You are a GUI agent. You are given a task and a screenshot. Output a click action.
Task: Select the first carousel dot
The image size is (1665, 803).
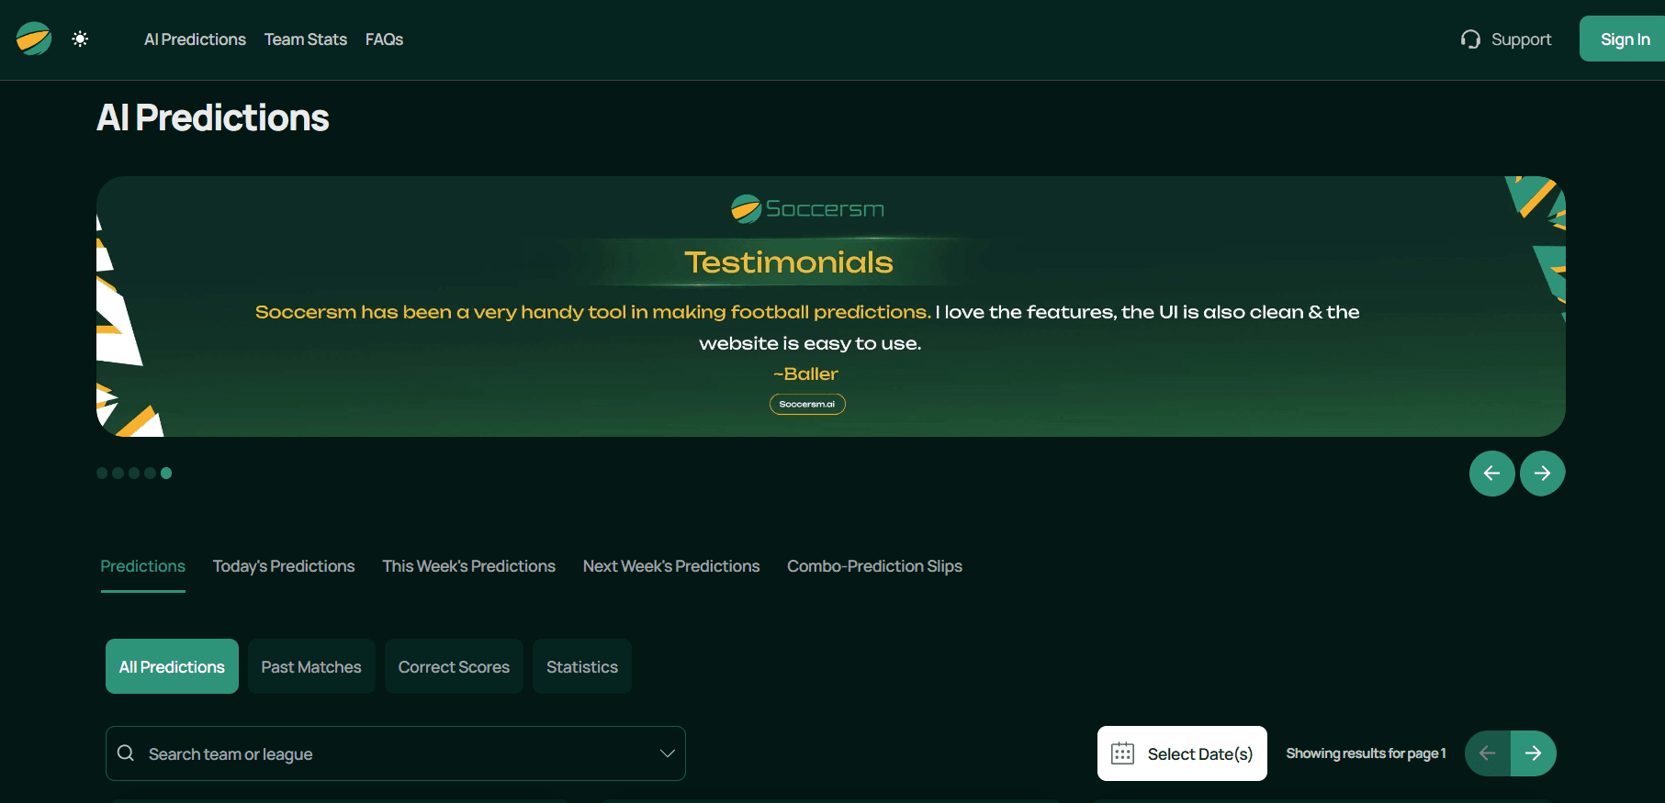[102, 474]
